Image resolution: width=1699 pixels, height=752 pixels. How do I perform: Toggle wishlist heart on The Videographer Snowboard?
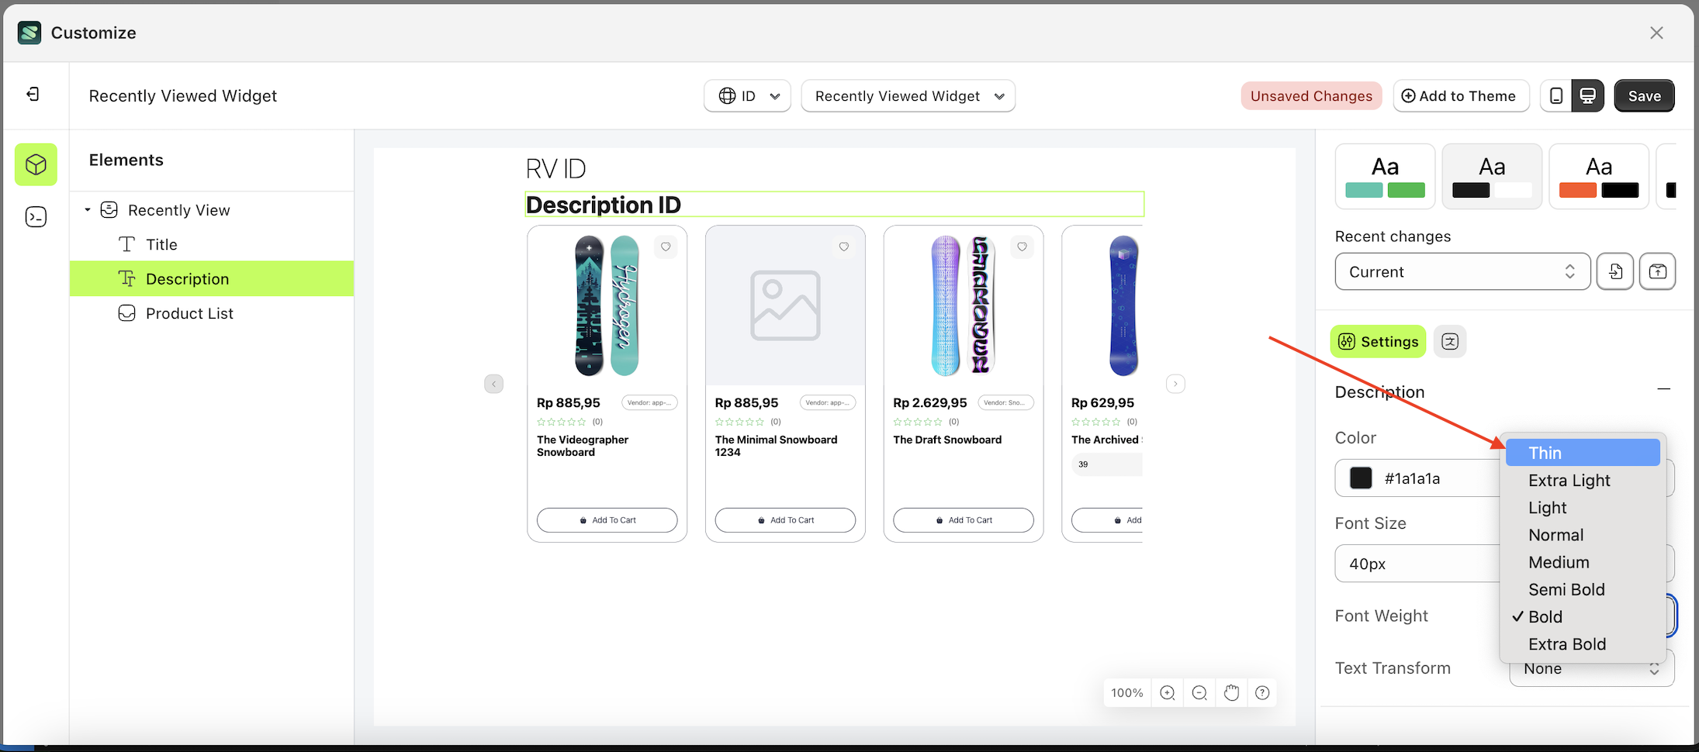point(666,247)
